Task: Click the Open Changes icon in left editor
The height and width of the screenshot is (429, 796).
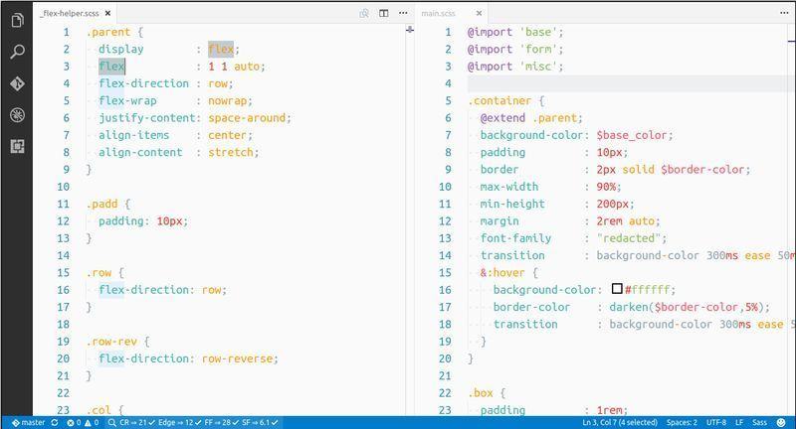Action: pos(364,13)
